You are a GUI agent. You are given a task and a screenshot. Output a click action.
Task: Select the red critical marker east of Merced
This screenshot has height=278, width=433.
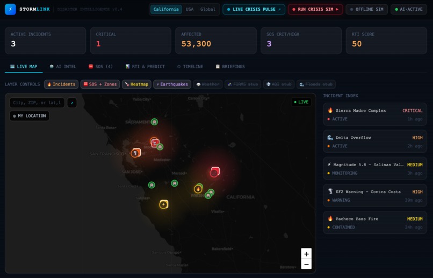point(215,172)
